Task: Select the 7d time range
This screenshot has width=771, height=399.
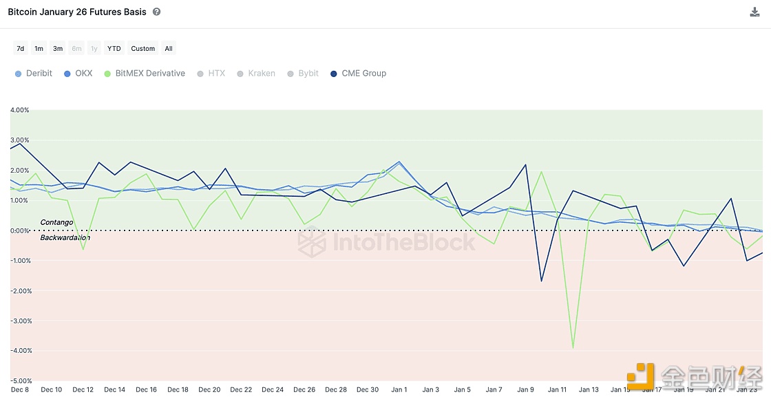Action: tap(20, 48)
